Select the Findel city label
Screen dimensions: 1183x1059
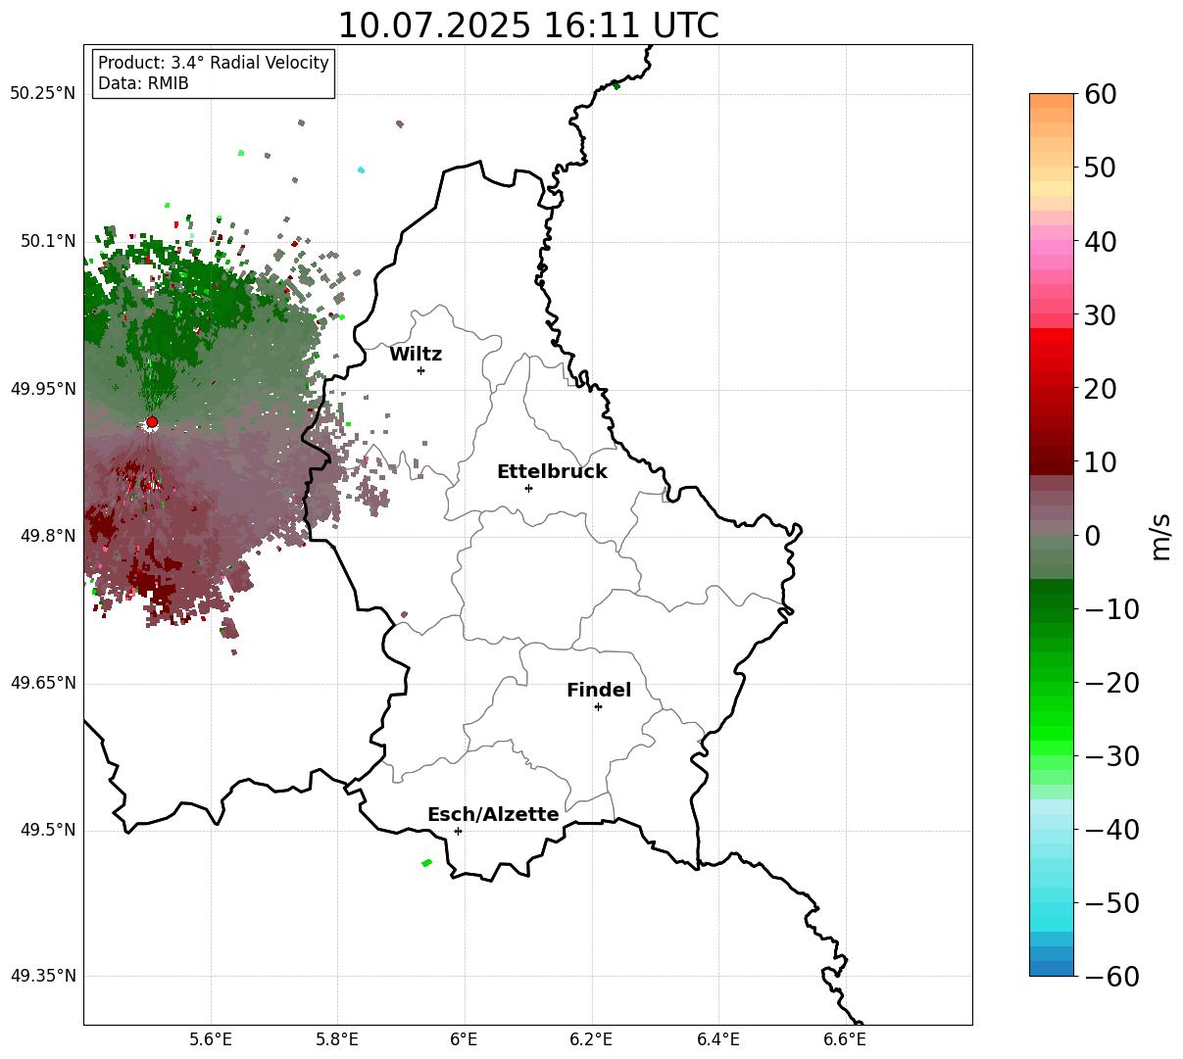[x=599, y=690]
